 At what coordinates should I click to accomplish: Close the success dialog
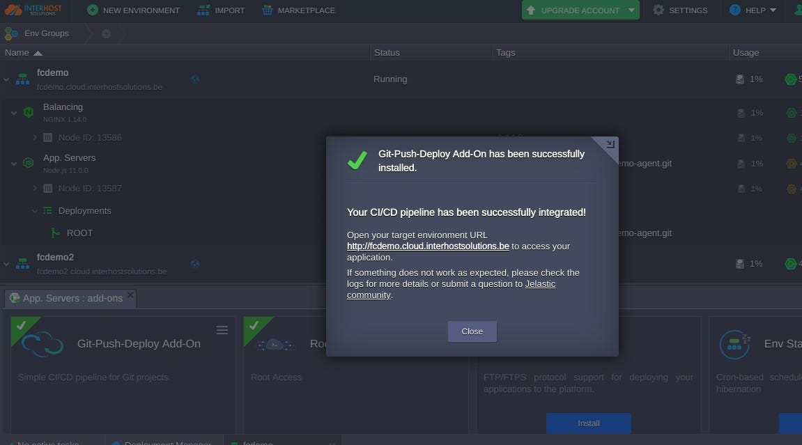472,331
